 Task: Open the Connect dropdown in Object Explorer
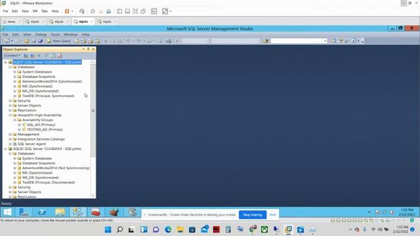point(12,56)
